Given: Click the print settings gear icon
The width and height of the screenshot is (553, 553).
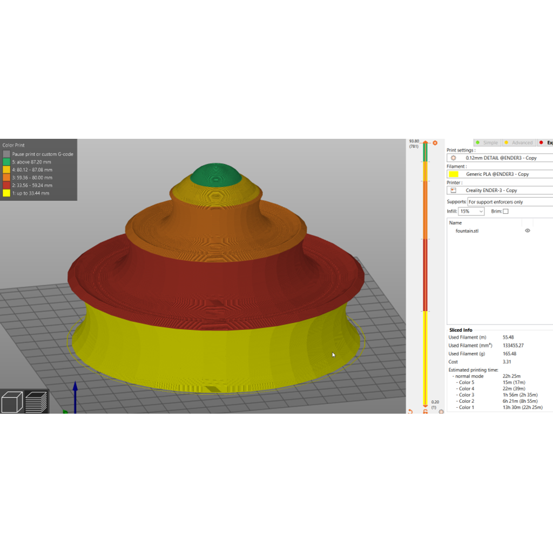Looking at the screenshot, I should point(454,158).
